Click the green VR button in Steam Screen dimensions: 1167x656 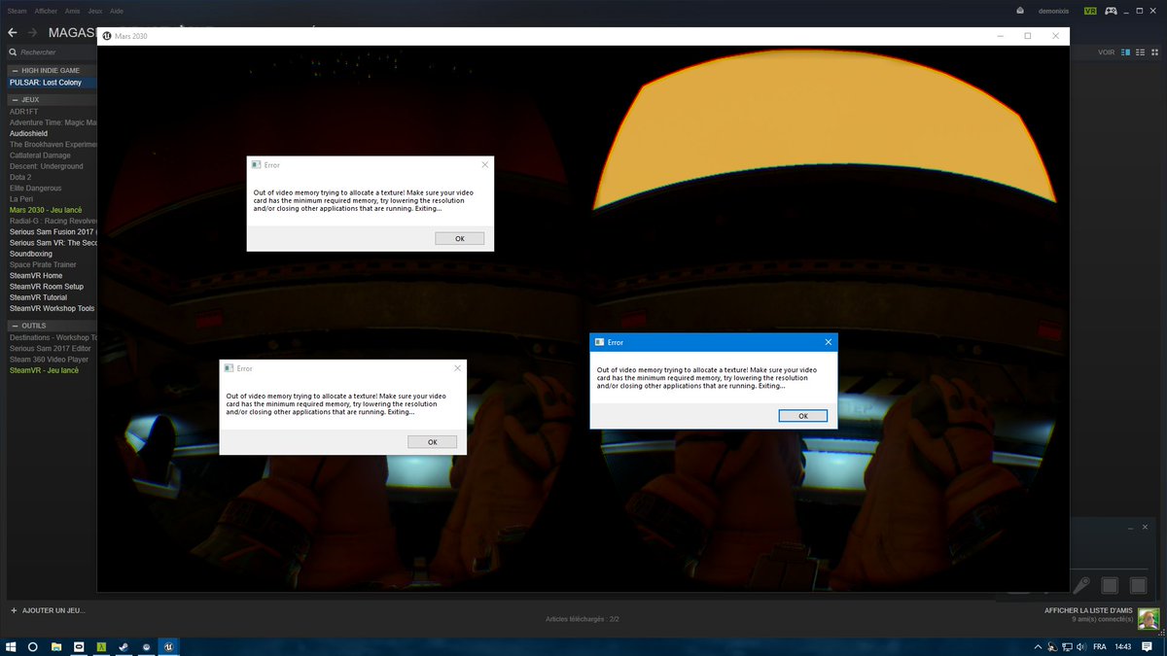click(x=1090, y=11)
